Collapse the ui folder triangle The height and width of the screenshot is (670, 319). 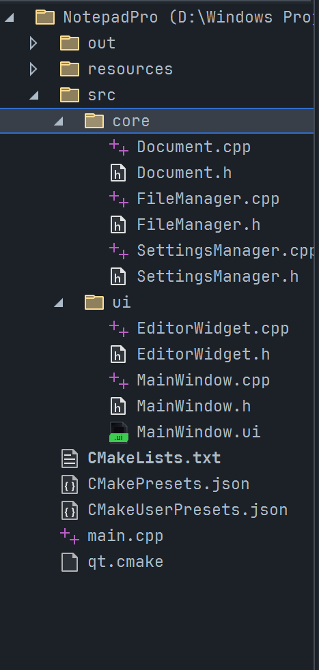pyautogui.click(x=59, y=304)
